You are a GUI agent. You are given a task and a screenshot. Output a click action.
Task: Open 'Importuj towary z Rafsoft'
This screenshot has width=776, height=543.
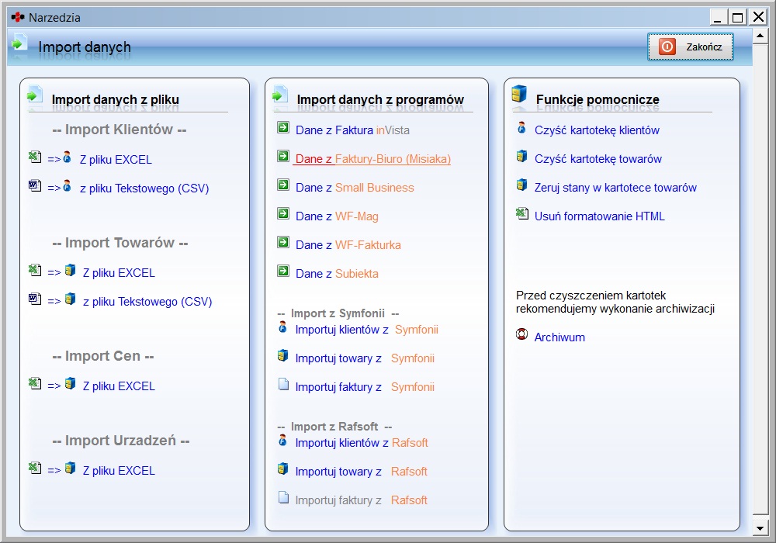(361, 472)
